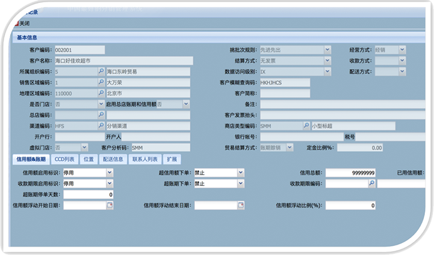Click lookup icon next to 销售区域编码
This screenshot has height=255, width=434.
[101, 82]
